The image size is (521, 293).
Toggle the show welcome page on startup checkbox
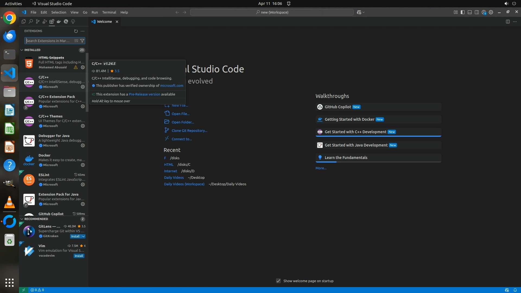click(x=278, y=281)
